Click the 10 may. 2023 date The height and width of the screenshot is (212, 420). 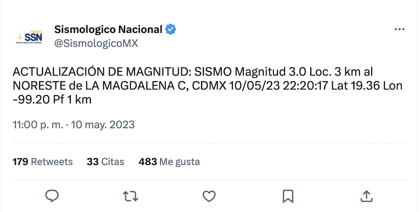(x=103, y=125)
